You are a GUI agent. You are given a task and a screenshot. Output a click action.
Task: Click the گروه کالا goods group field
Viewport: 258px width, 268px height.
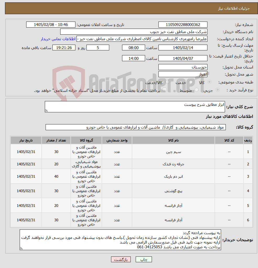click(136, 127)
